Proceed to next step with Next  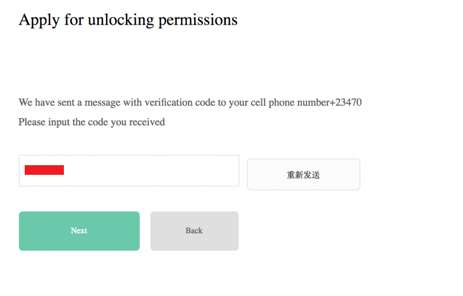pyautogui.click(x=79, y=231)
